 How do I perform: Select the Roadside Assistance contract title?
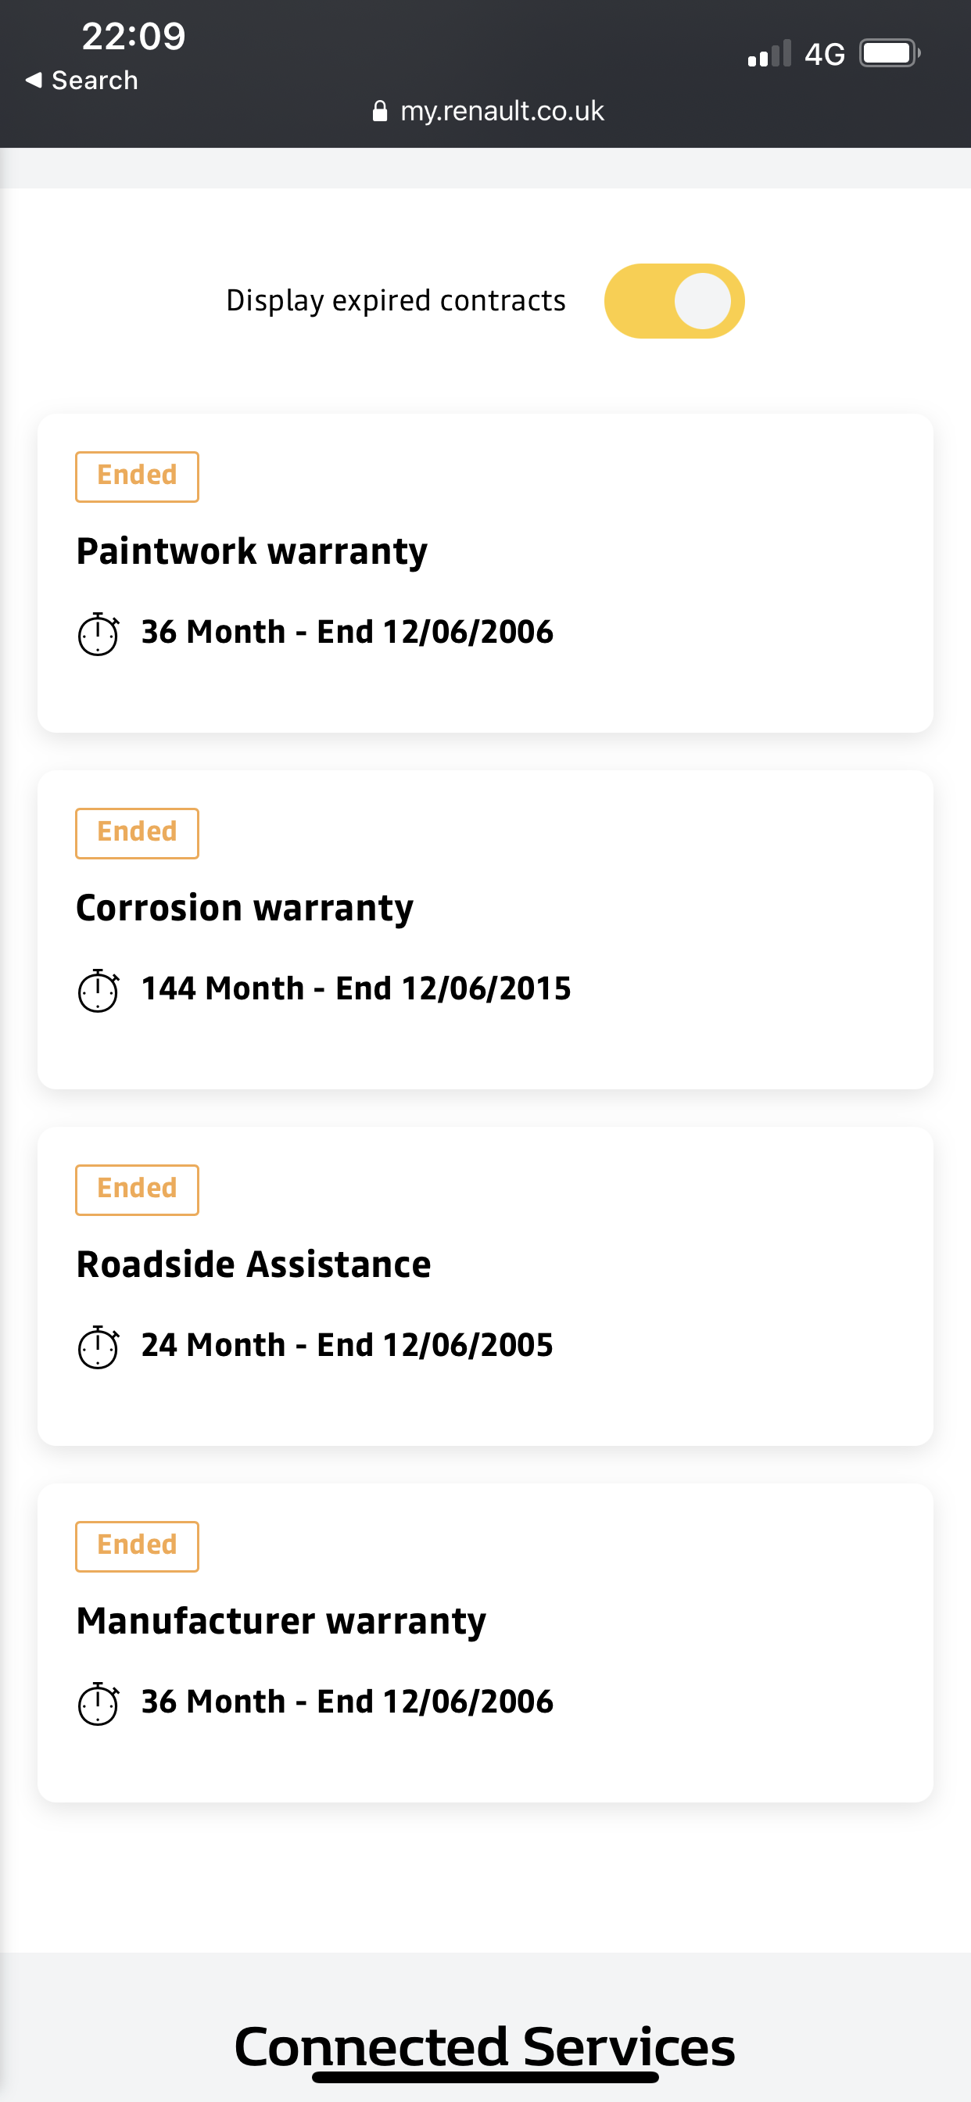click(x=253, y=1264)
